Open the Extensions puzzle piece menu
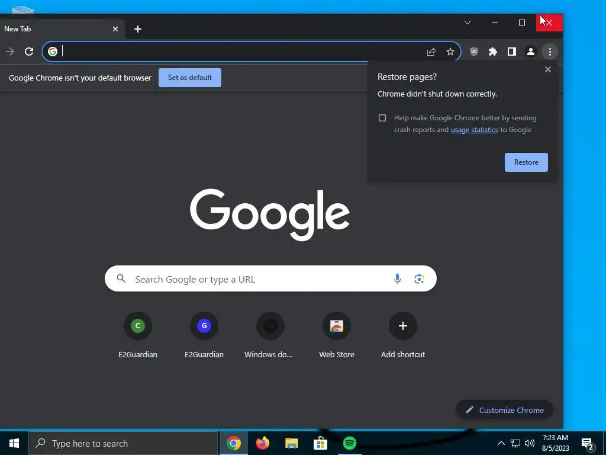This screenshot has width=606, height=455. 493,52
